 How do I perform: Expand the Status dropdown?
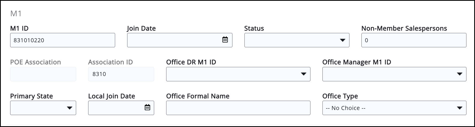tap(297, 40)
